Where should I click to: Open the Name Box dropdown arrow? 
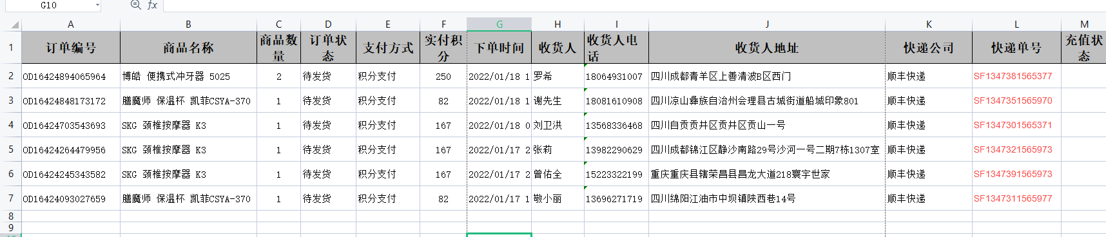point(97,5)
